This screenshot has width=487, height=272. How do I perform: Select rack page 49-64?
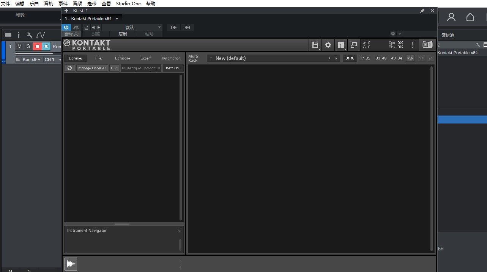tap(397, 58)
